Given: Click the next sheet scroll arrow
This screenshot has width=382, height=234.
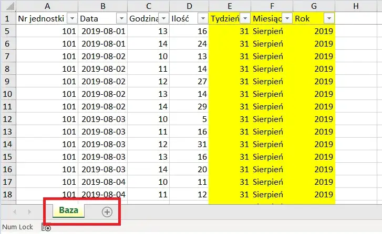Looking at the screenshot, I should 29,211.
